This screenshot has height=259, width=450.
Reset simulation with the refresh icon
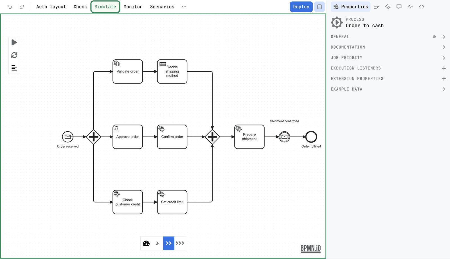pyautogui.click(x=14, y=55)
